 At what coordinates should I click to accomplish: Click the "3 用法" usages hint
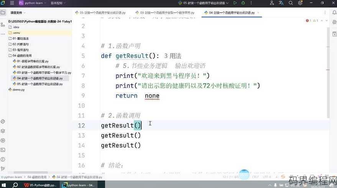pyautogui.click(x=173, y=56)
